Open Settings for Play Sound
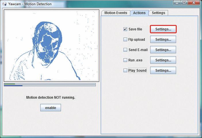 (x=163, y=70)
